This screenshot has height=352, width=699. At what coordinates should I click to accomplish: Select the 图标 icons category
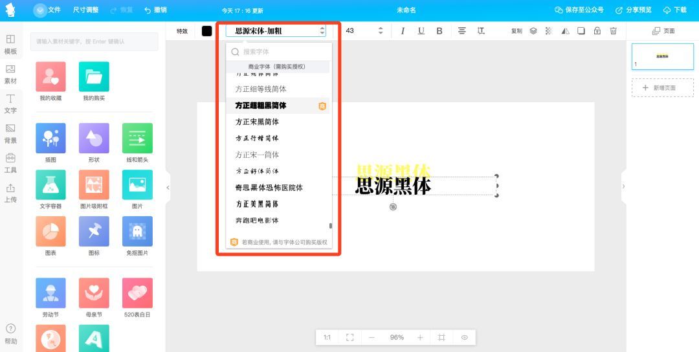click(94, 236)
